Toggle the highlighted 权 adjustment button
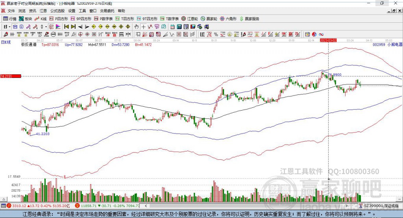Screen dimensions: 403x218 (x=51, y=26)
